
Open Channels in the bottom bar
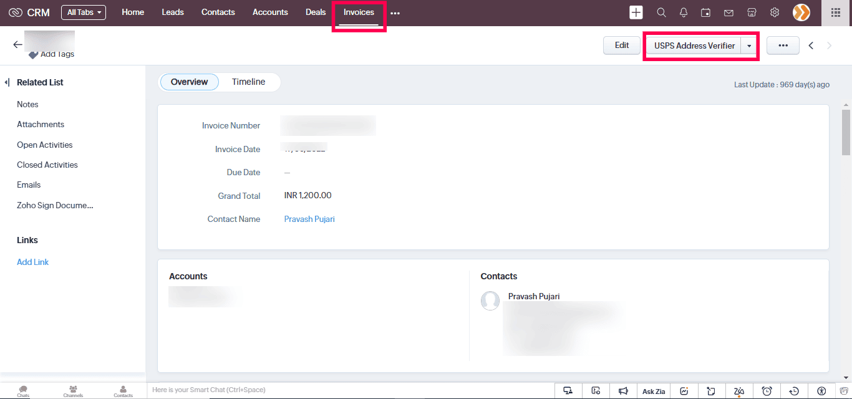tap(73, 392)
